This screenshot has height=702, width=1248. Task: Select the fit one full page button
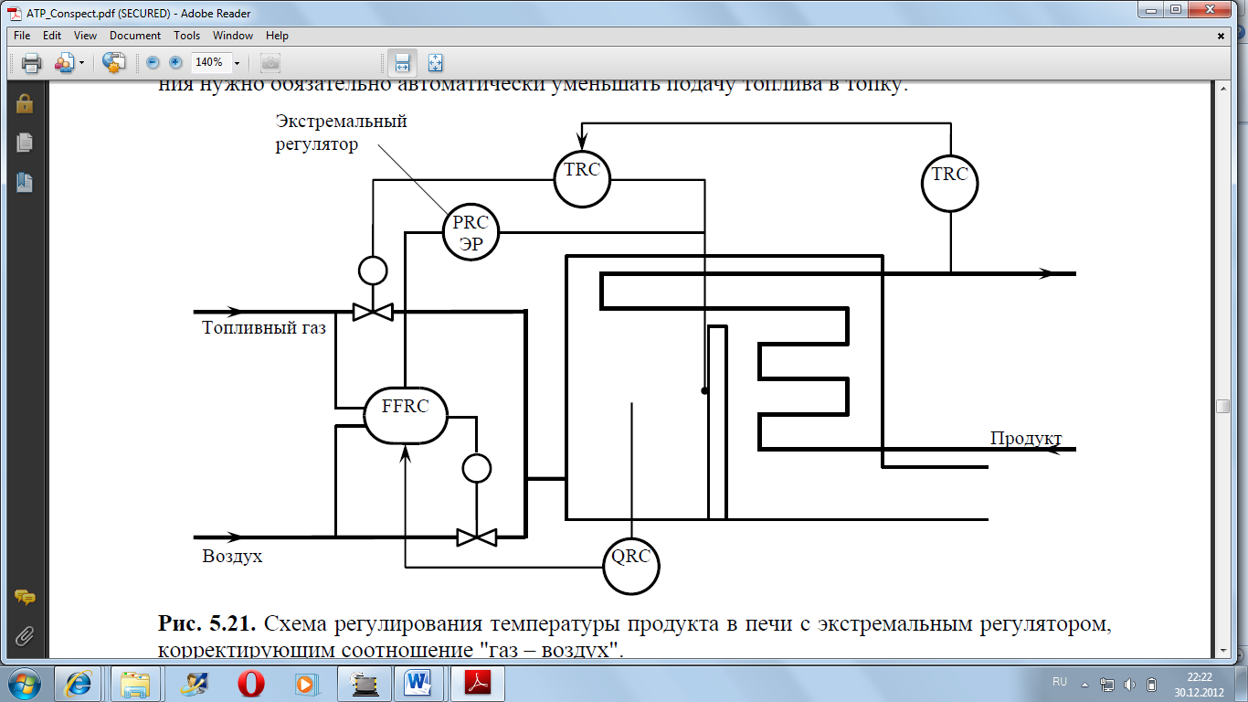(x=435, y=62)
